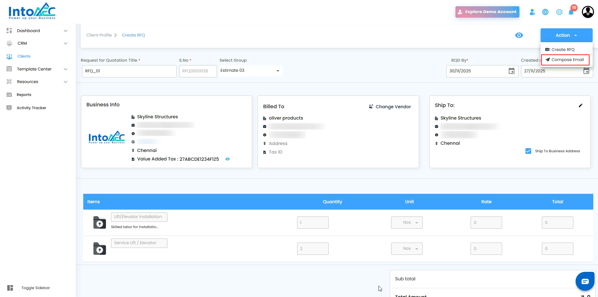
Task: Select Compose Email from Action menu
Action: click(x=565, y=60)
